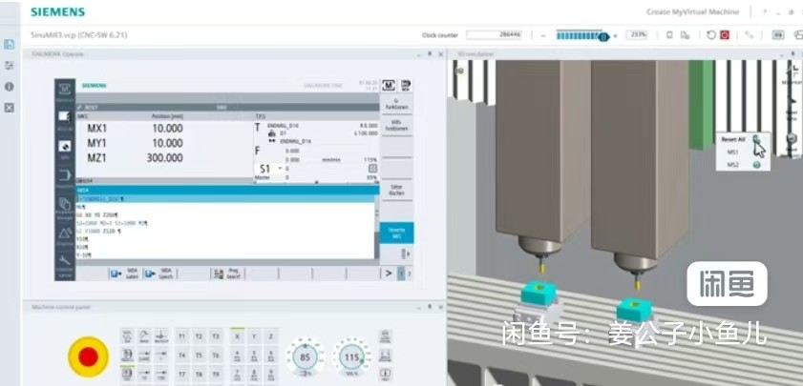Click the reset circular arrow toolbar icon

tap(710, 34)
